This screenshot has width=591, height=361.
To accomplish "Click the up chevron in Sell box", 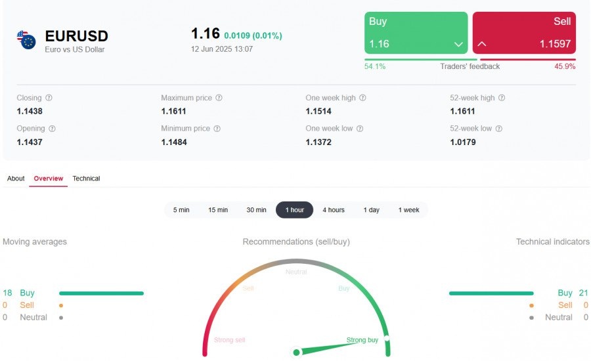I will [482, 44].
